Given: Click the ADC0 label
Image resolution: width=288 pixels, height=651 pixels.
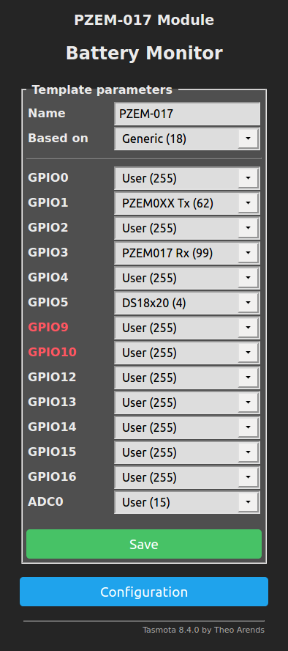Looking at the screenshot, I should pos(45,501).
